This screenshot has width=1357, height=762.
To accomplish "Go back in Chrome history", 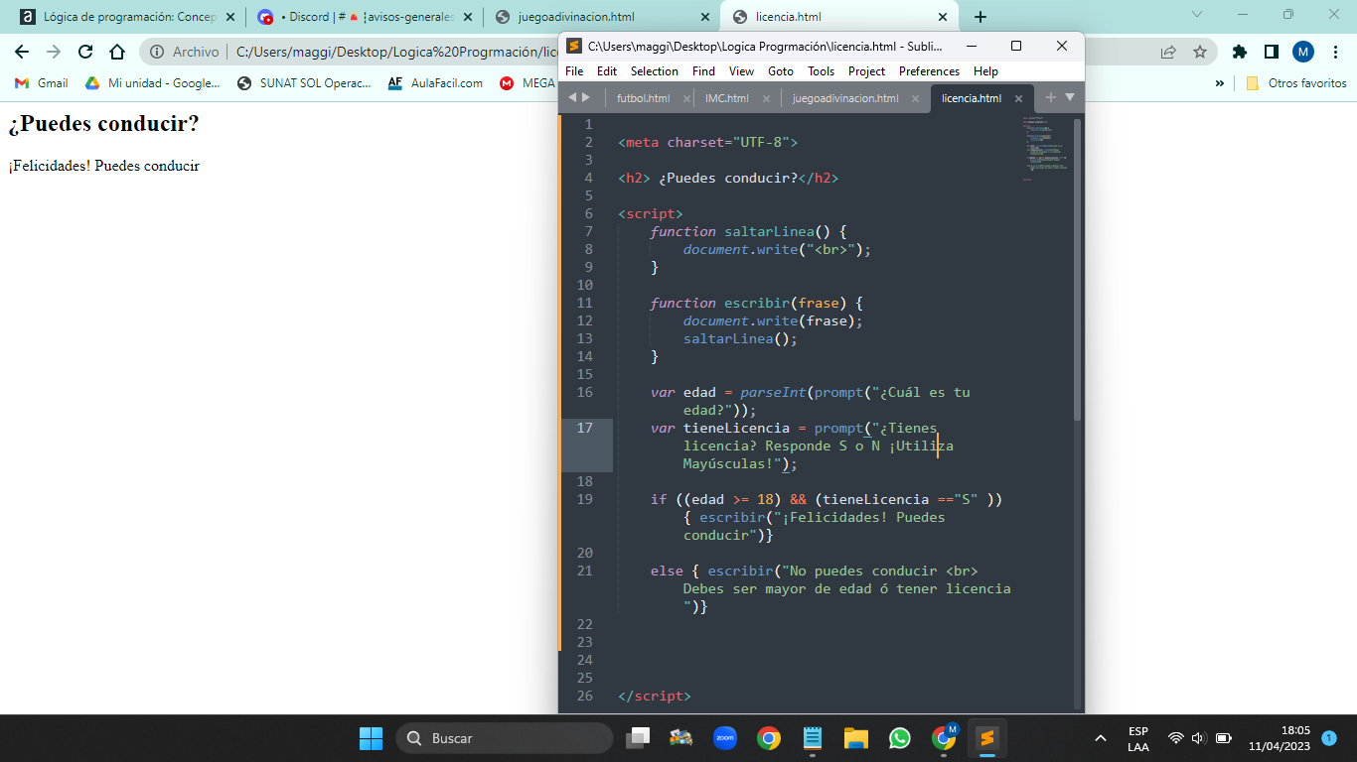I will click(x=22, y=52).
